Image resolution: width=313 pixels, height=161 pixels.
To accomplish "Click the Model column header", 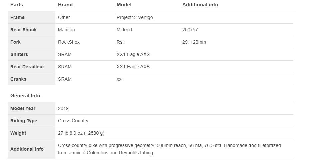I will [124, 5].
